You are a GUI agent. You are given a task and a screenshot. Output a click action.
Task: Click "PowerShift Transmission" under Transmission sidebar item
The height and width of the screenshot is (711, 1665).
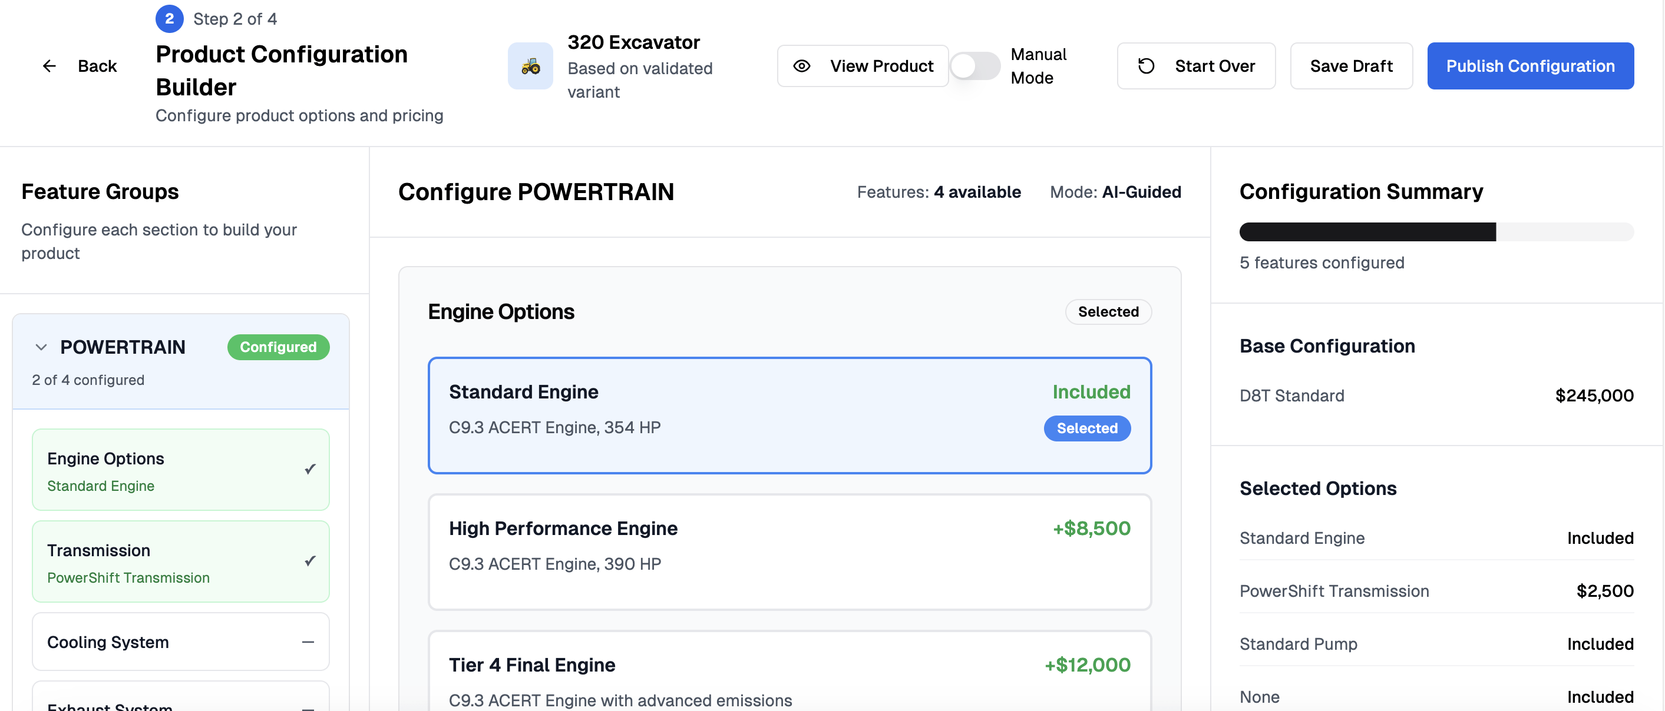point(128,578)
